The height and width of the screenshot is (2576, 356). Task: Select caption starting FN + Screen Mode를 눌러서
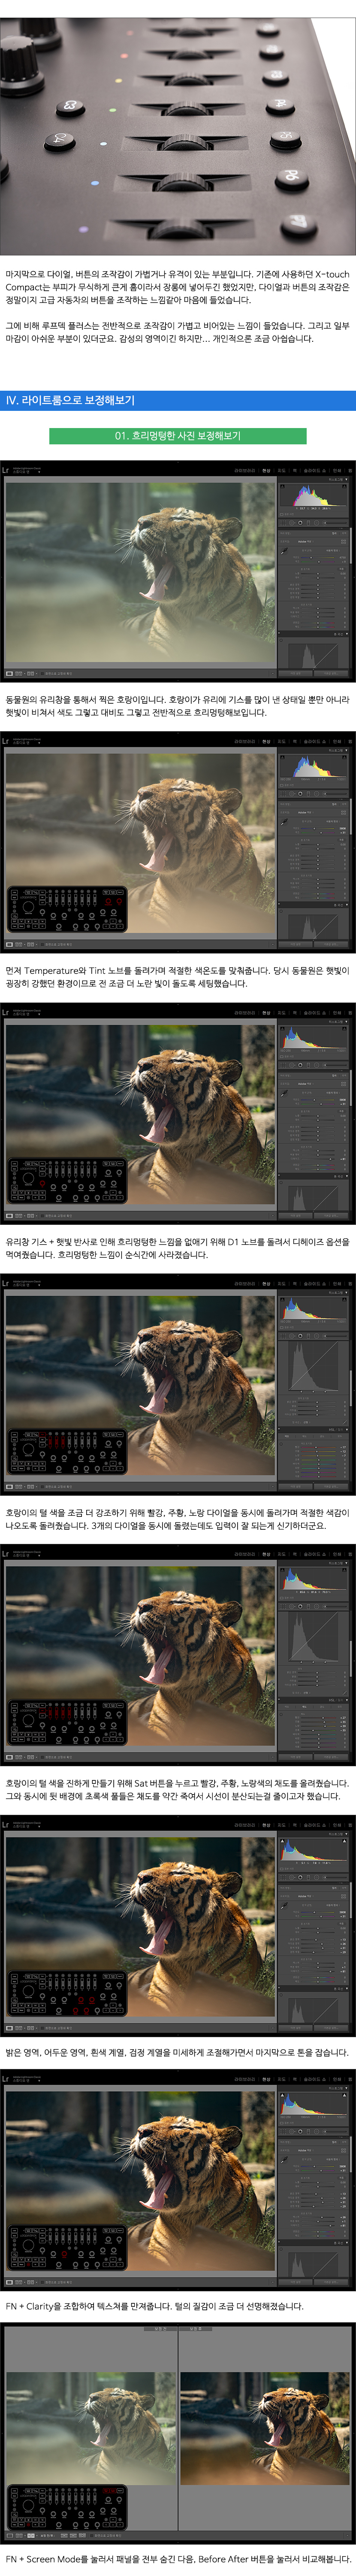point(178,2559)
